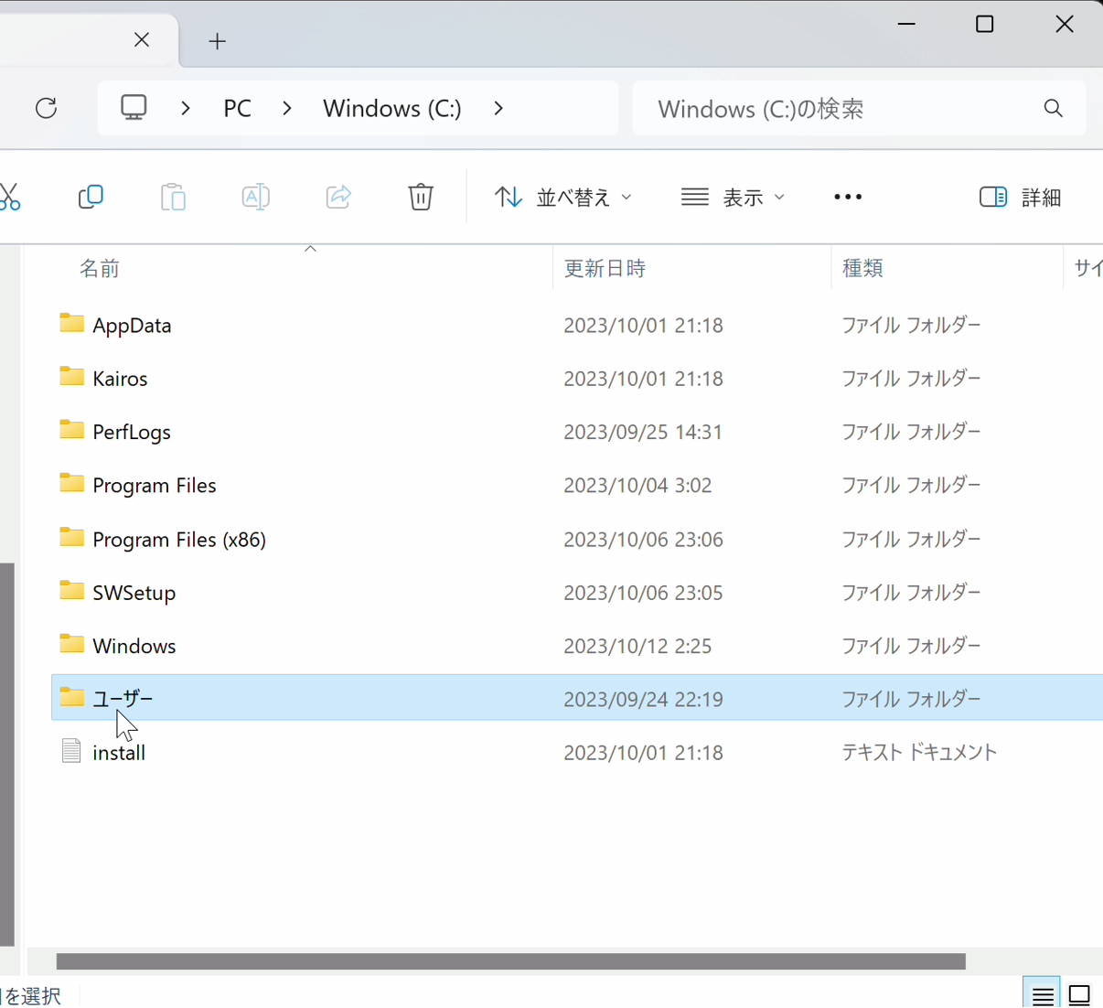
Task: Click date 2023/10/04 3:02 of Program Files
Action: 637,485
